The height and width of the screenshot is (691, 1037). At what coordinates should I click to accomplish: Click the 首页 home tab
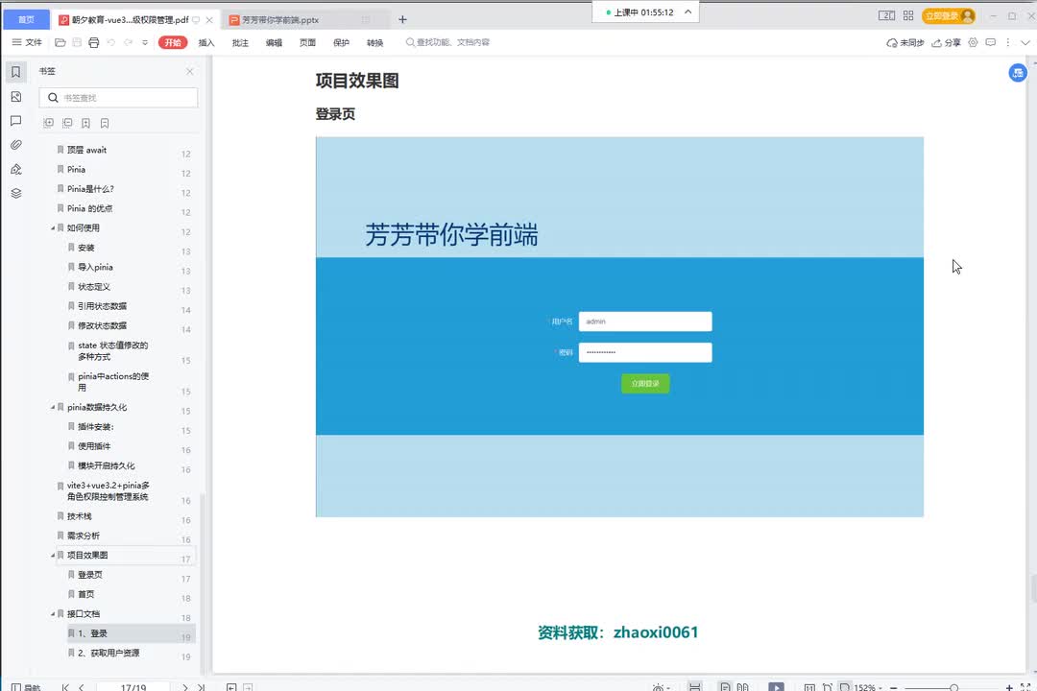[x=27, y=19]
